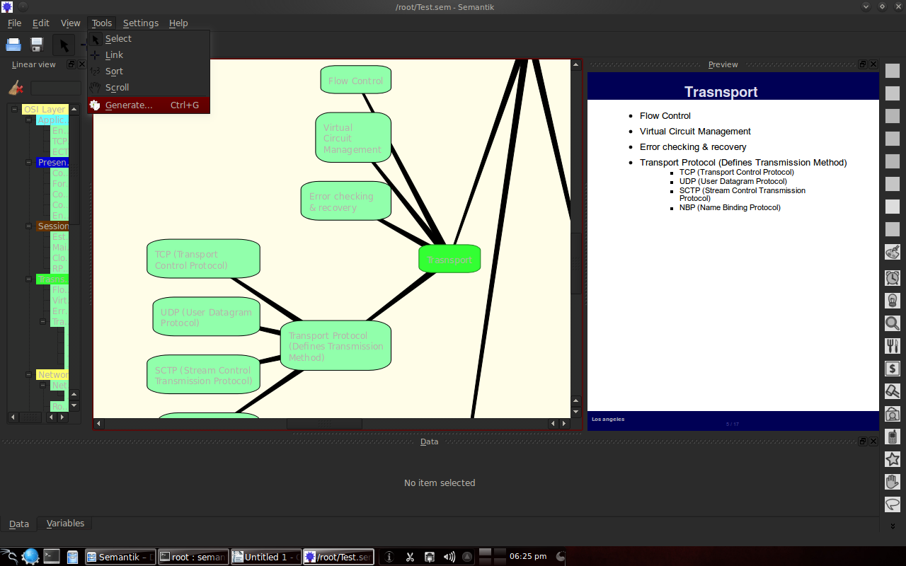This screenshot has width=906, height=566.
Task: Select the magnifying glass flag icon
Action: click(892, 323)
